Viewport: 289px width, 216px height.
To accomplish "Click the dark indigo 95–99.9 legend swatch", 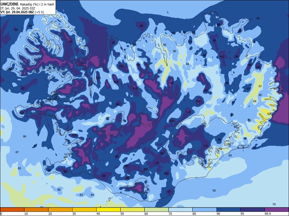I will pos(253,210).
